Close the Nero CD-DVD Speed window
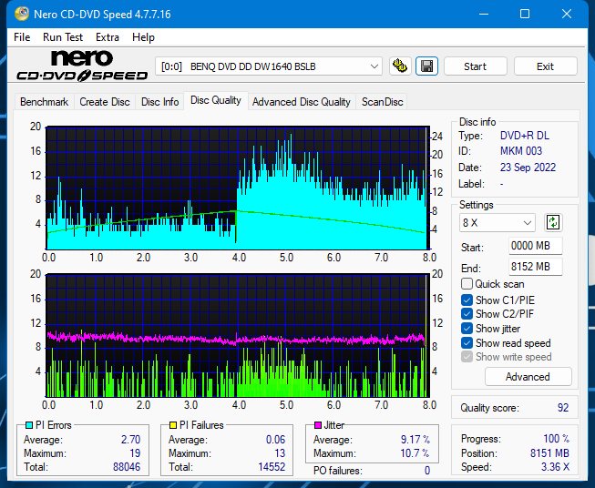The image size is (595, 488). [x=567, y=14]
